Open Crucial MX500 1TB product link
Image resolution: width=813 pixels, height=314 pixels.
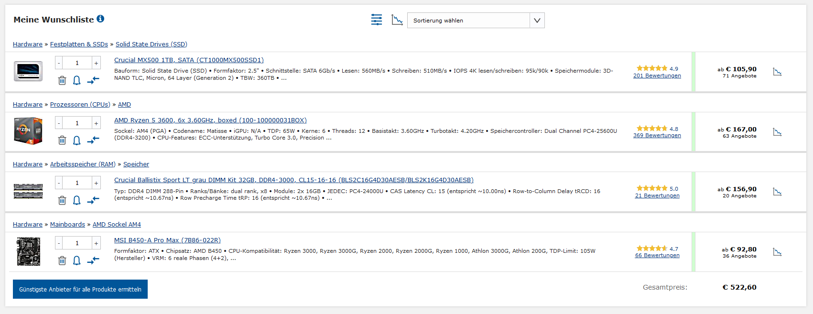(189, 60)
